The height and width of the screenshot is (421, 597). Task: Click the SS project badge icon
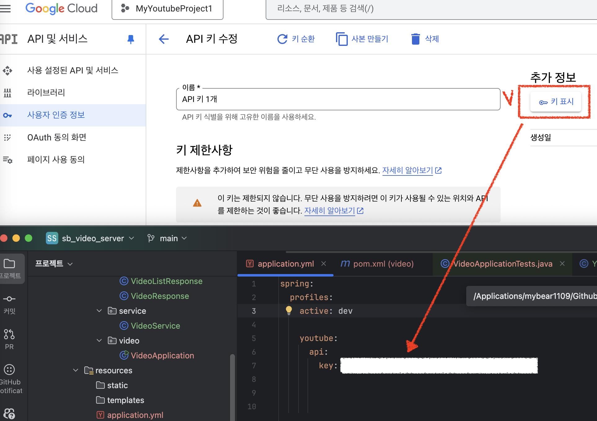(52, 238)
